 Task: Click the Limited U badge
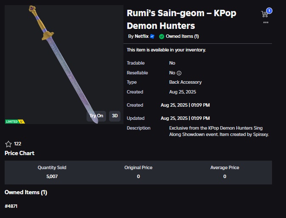[x=15, y=122]
